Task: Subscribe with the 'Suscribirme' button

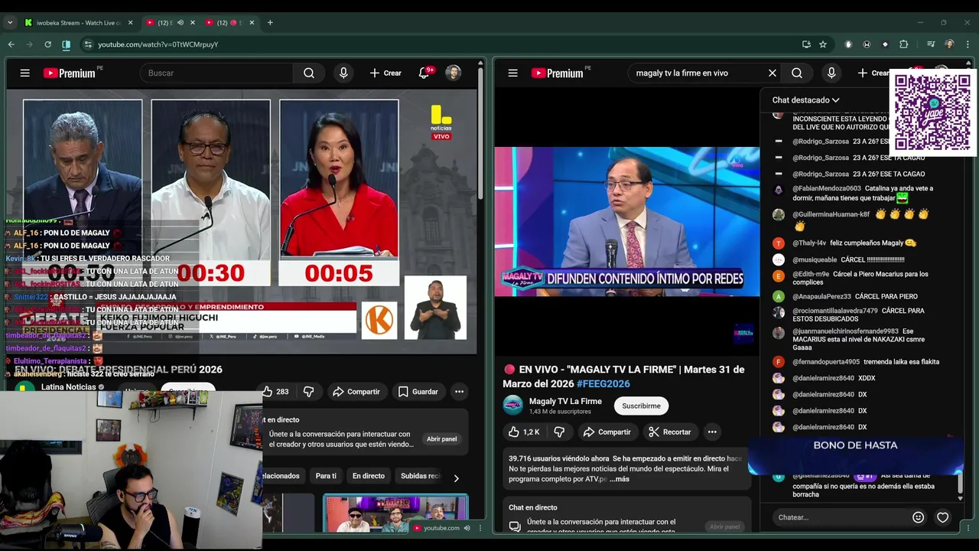Action: pos(641,406)
